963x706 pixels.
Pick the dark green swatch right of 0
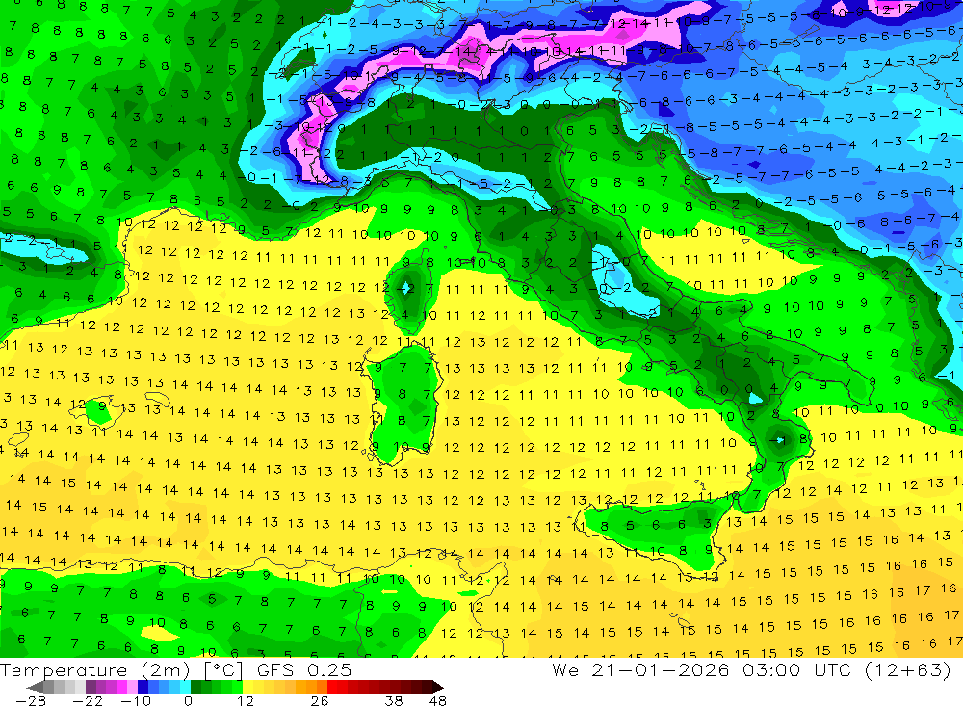click(x=195, y=687)
